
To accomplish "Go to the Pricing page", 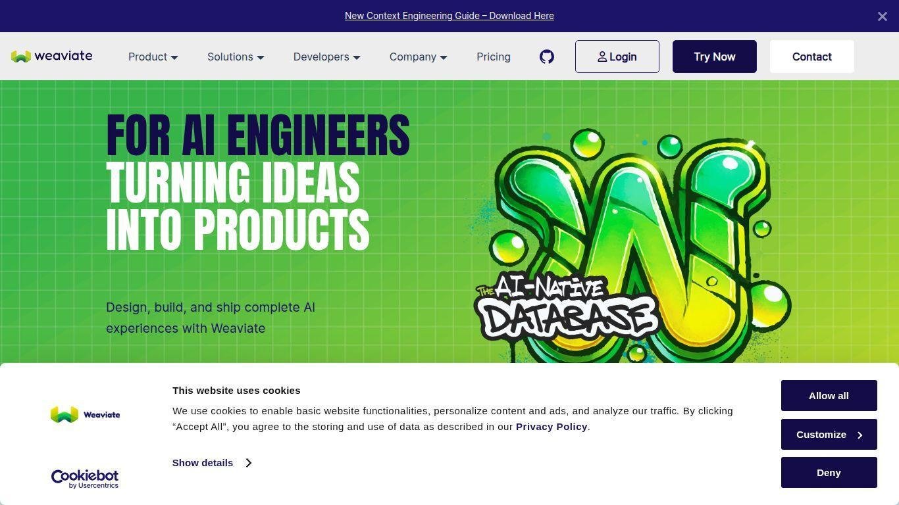I will coord(494,57).
